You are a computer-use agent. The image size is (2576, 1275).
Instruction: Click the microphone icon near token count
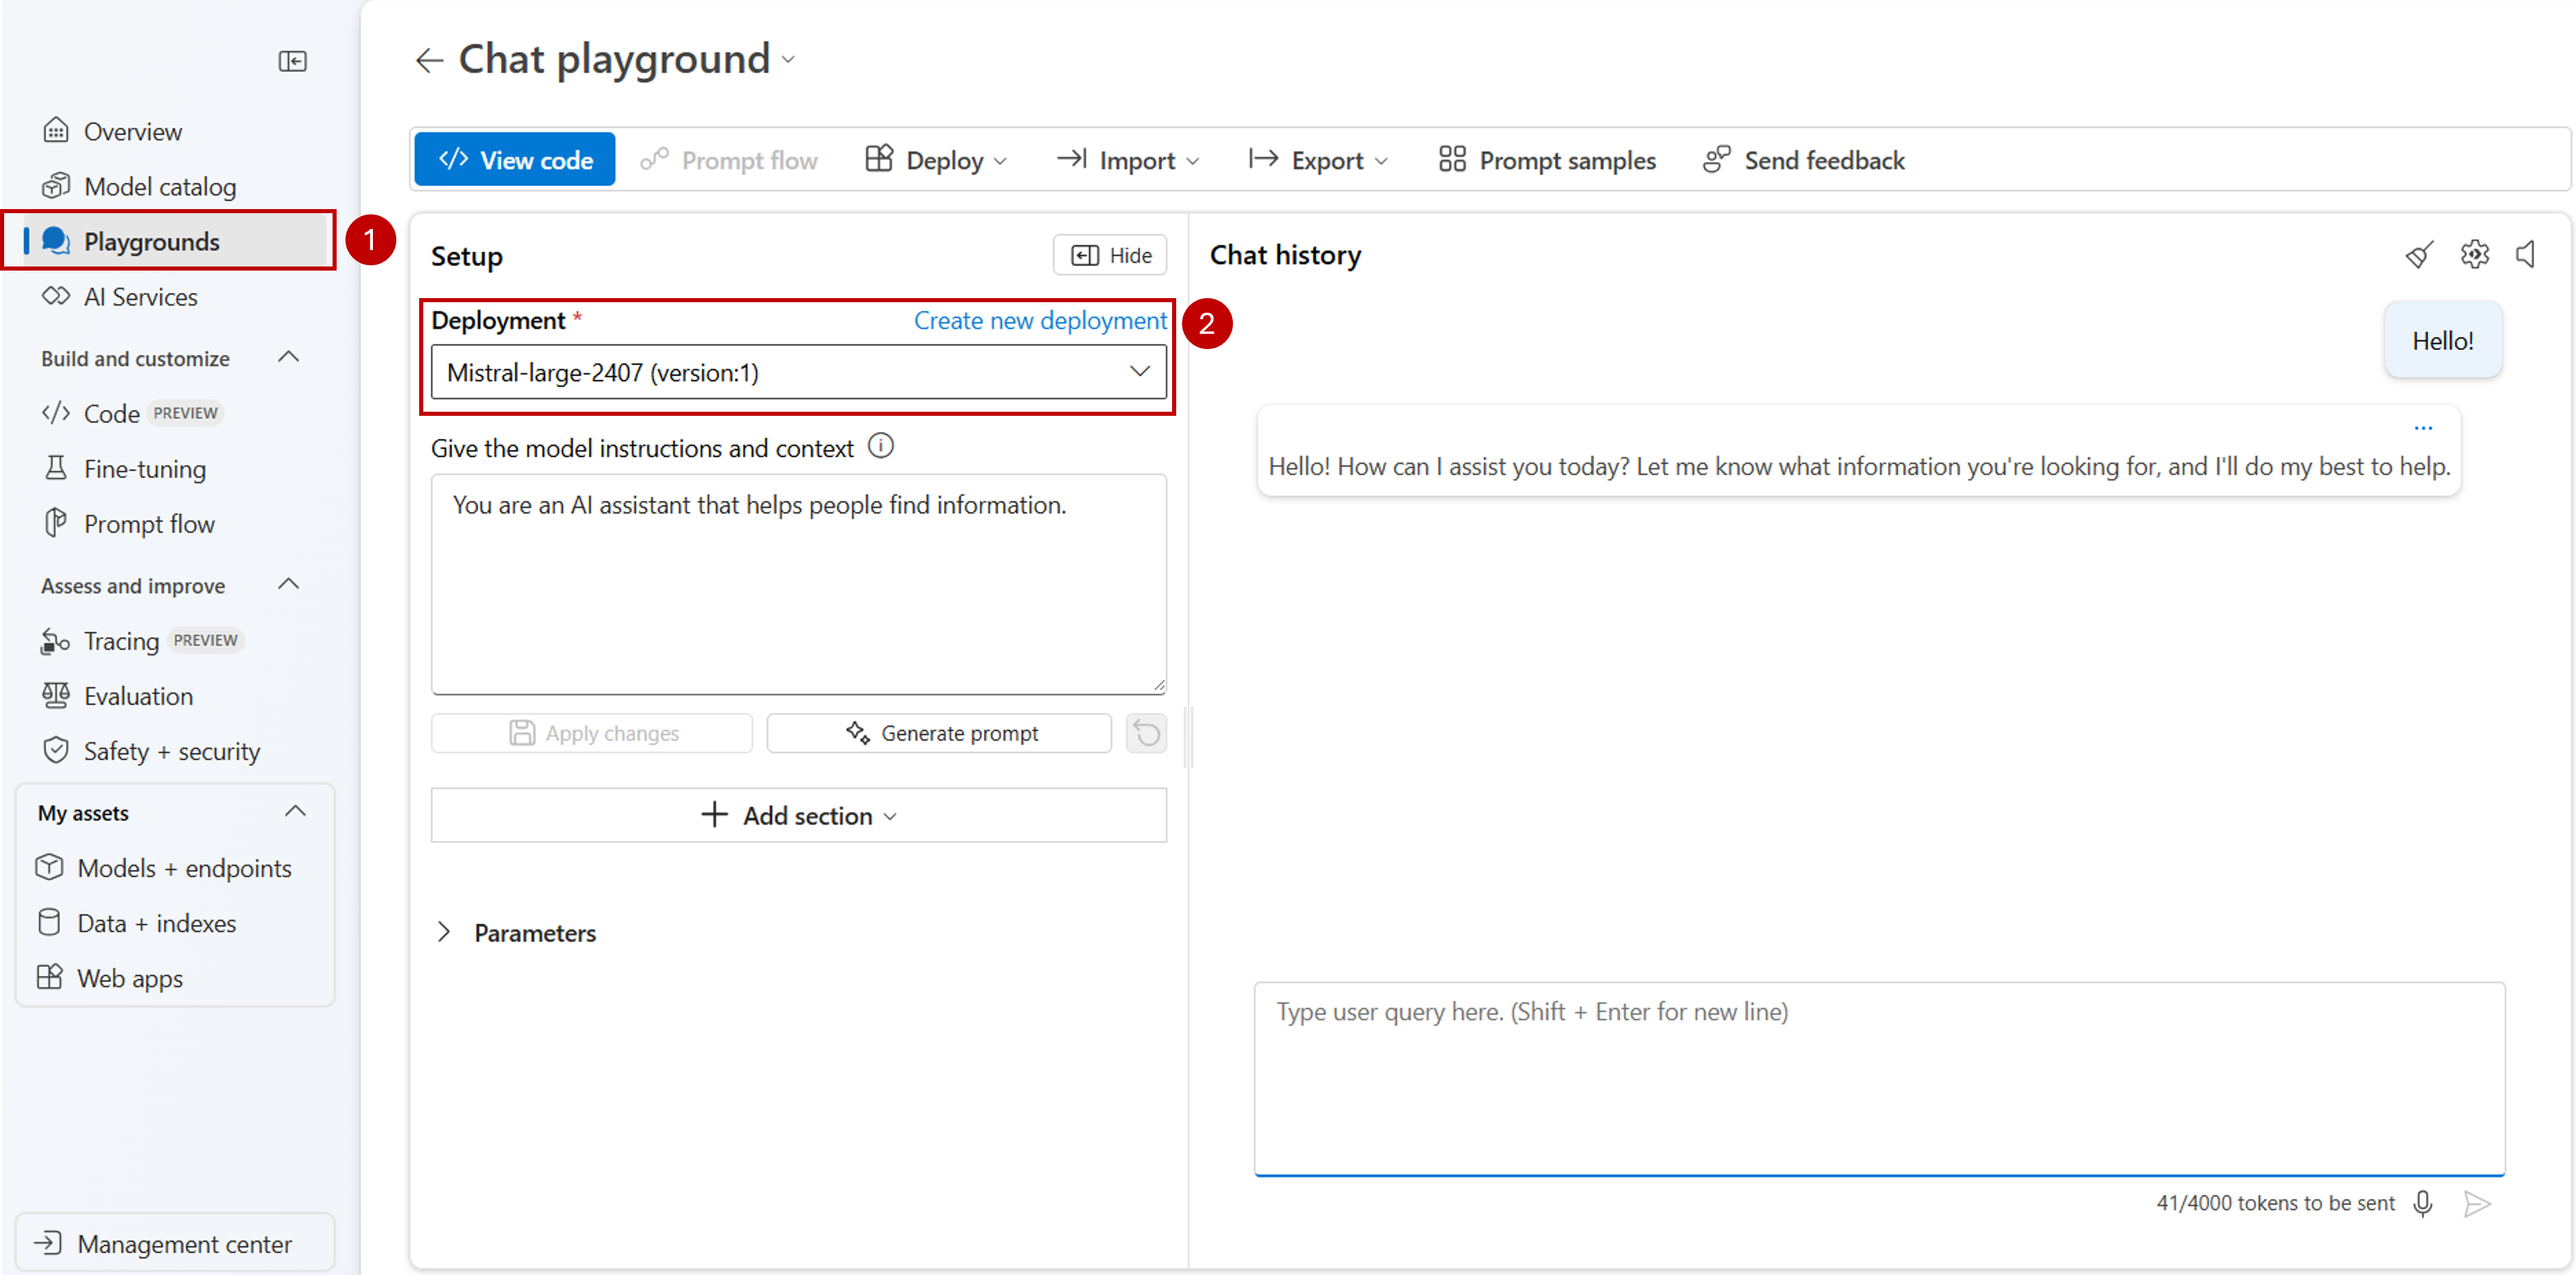point(2422,1203)
